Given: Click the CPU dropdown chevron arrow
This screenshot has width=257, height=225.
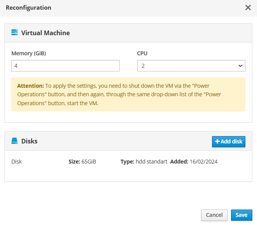Looking at the screenshot, I should 240,66.
